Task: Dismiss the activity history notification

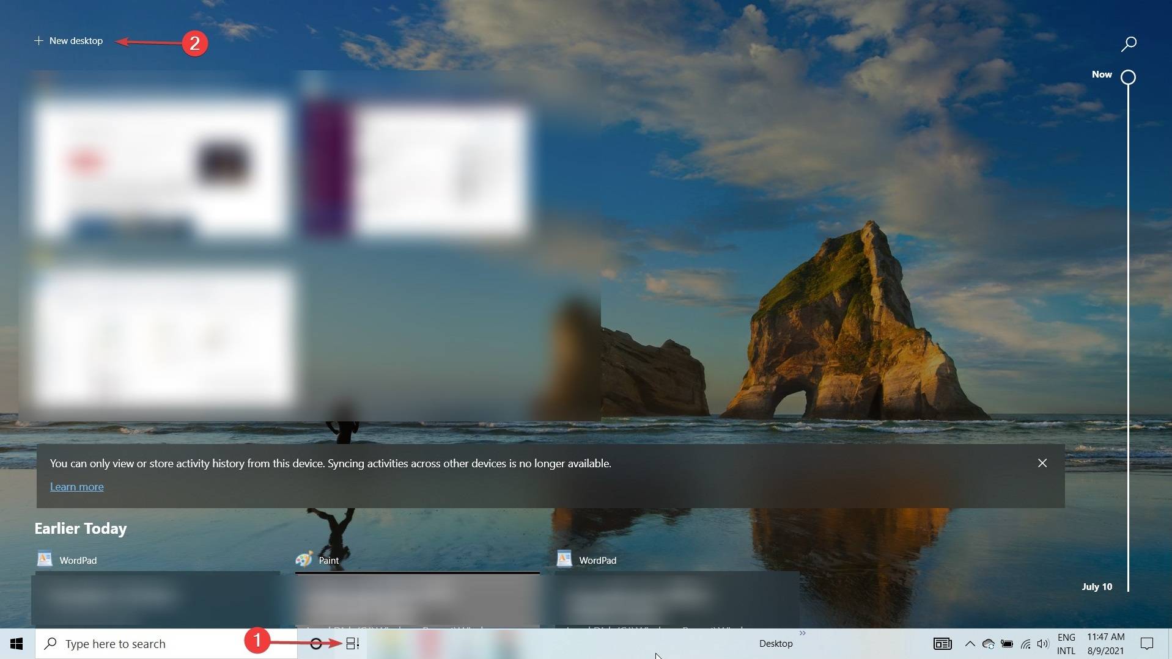Action: pos(1041,463)
